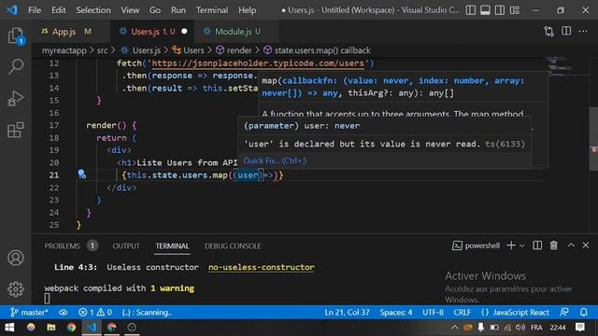Switch to the DEBUG CONSOLE panel tab
The height and width of the screenshot is (336, 598).
pyautogui.click(x=233, y=245)
